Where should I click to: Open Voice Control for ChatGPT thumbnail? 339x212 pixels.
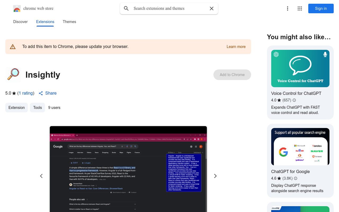click(x=300, y=68)
